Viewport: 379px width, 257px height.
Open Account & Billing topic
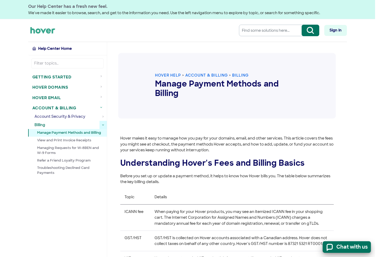click(54, 108)
